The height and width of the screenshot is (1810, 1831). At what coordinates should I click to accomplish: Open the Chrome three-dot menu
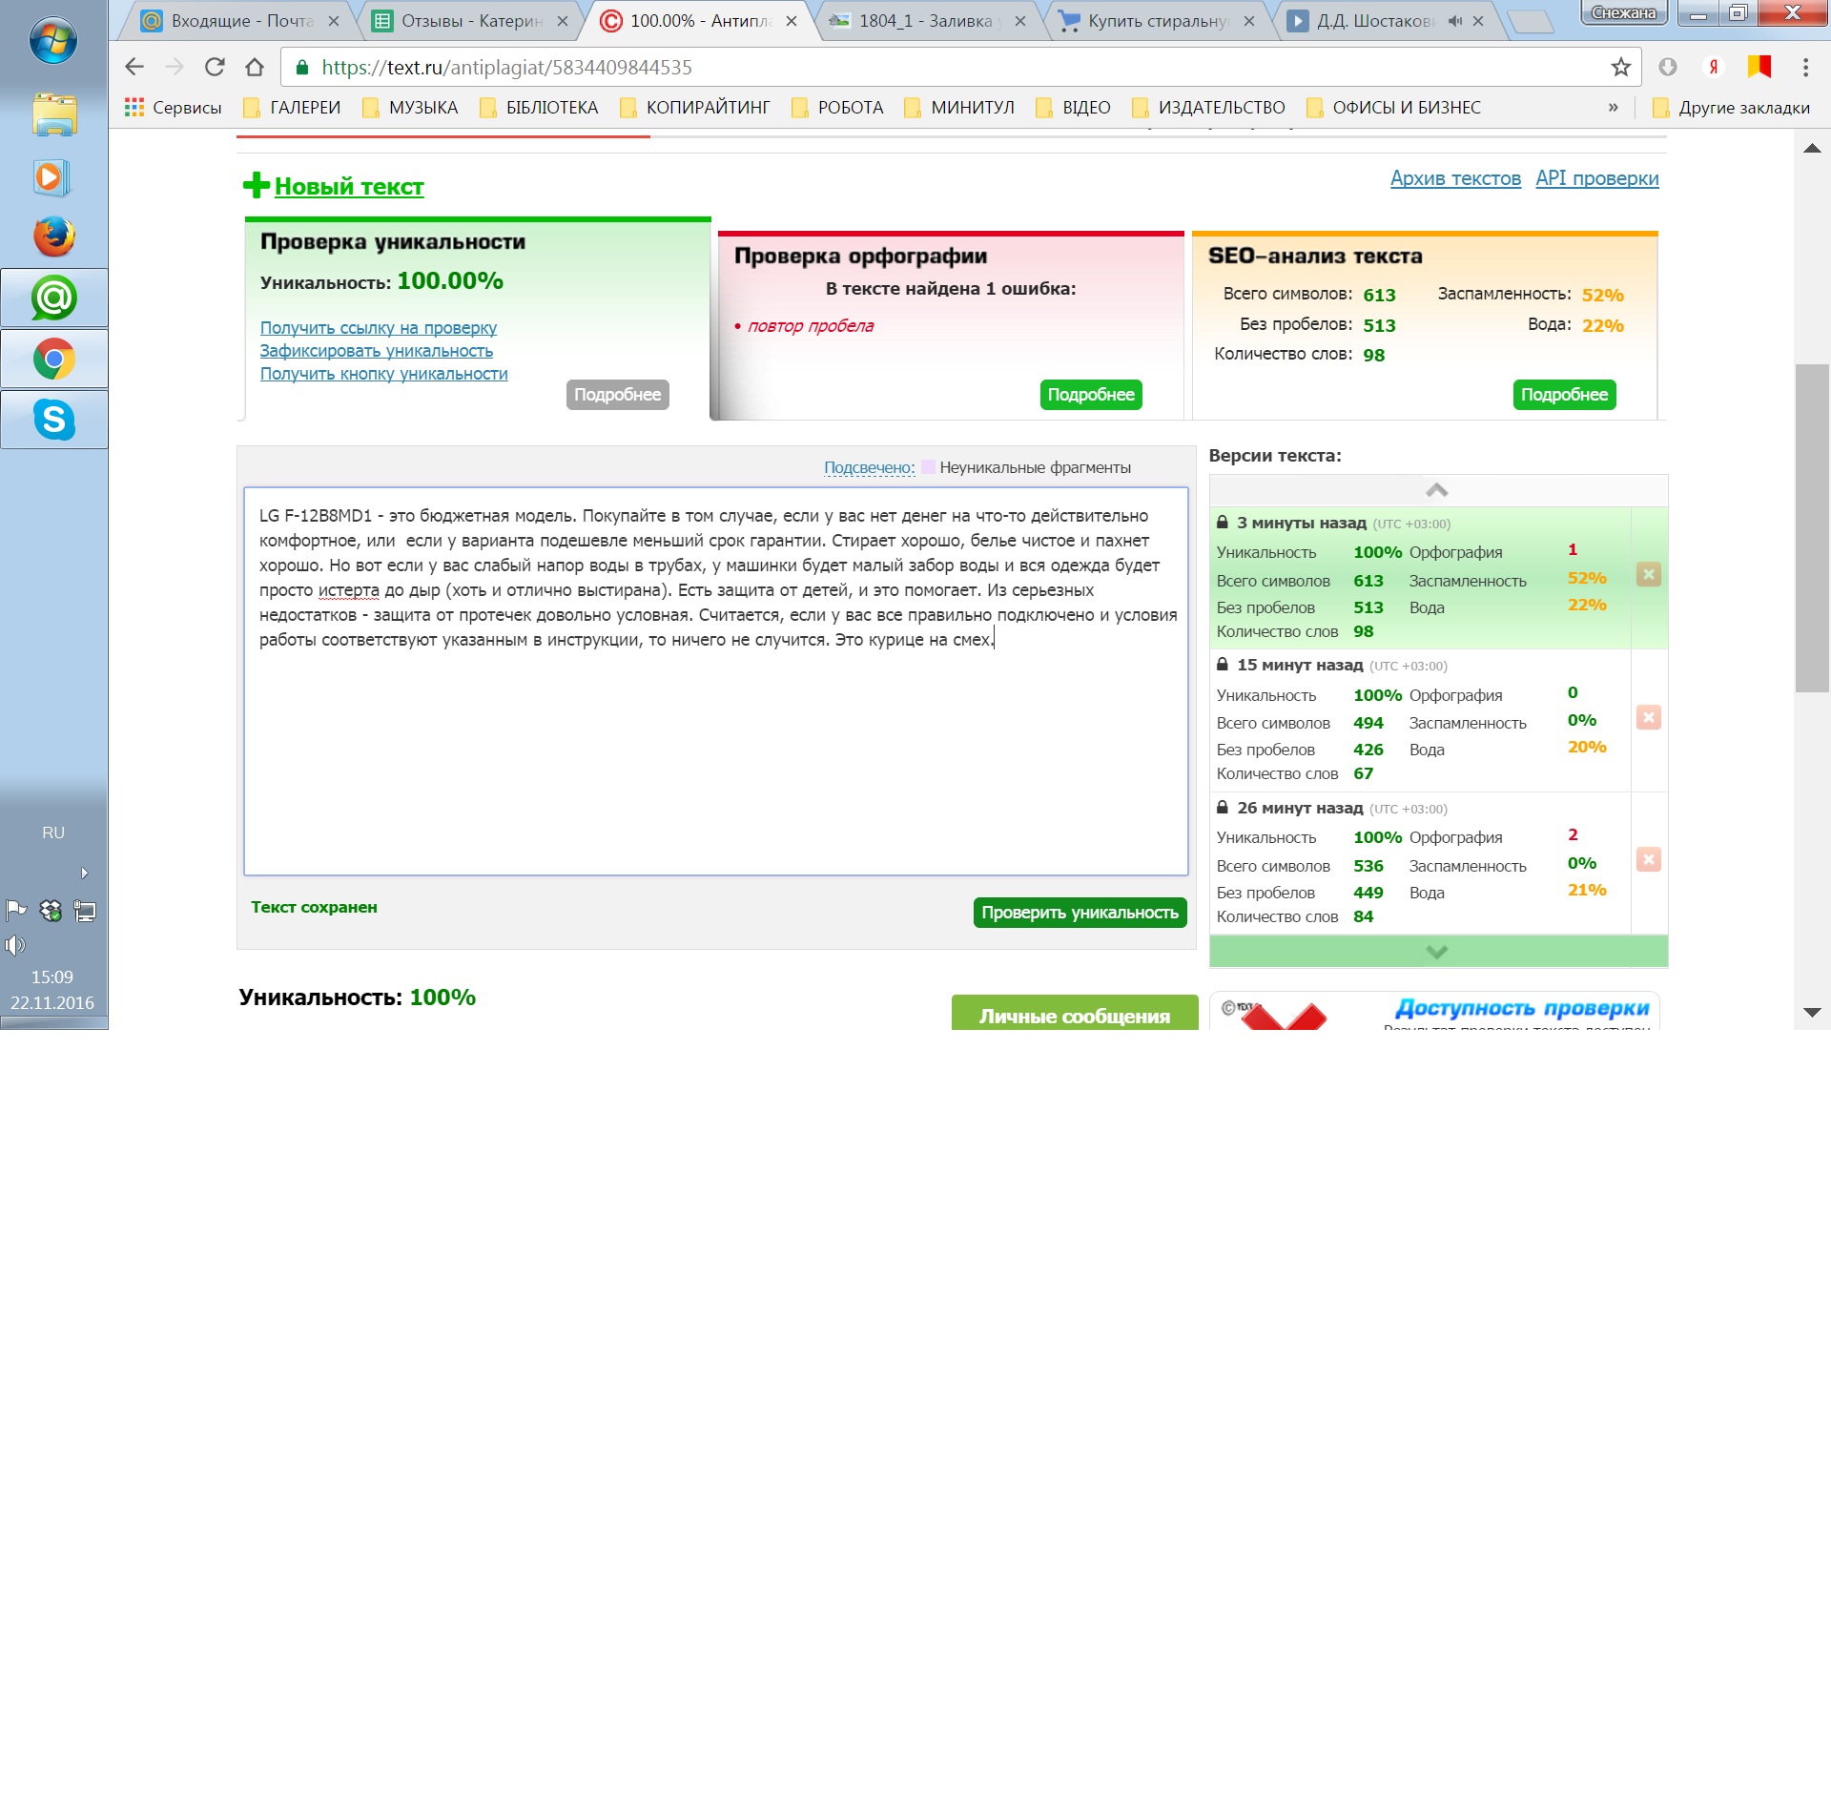pos(1804,67)
